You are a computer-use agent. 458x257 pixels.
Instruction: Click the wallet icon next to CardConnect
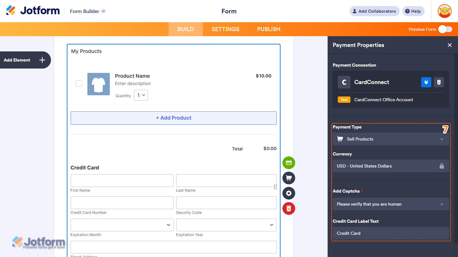point(426,82)
